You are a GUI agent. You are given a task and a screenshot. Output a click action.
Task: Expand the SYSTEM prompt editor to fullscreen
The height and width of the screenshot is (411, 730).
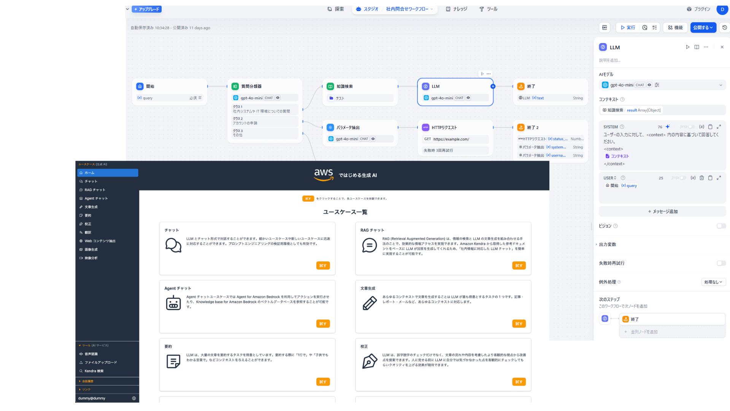[x=719, y=127]
